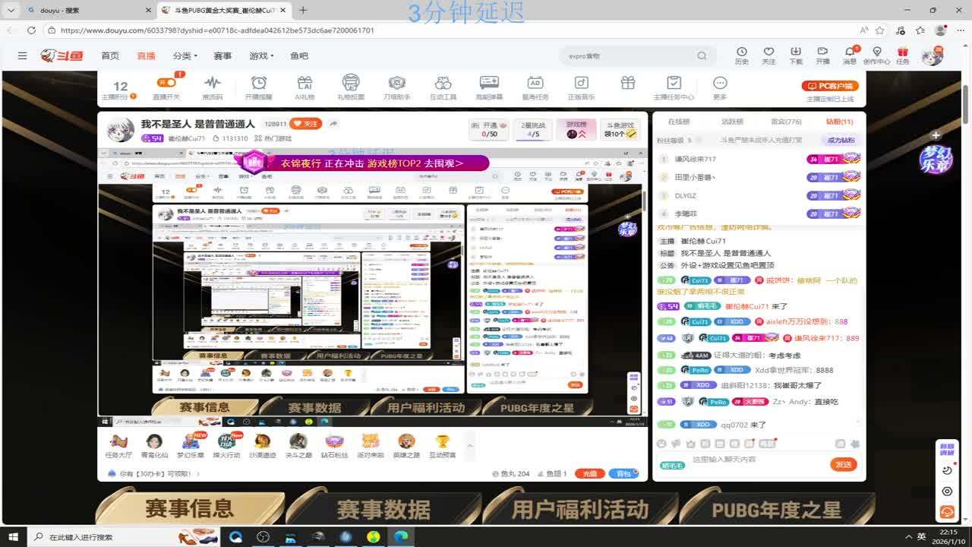Click the 成为钻粉 button
The height and width of the screenshot is (547, 972).
click(841, 140)
